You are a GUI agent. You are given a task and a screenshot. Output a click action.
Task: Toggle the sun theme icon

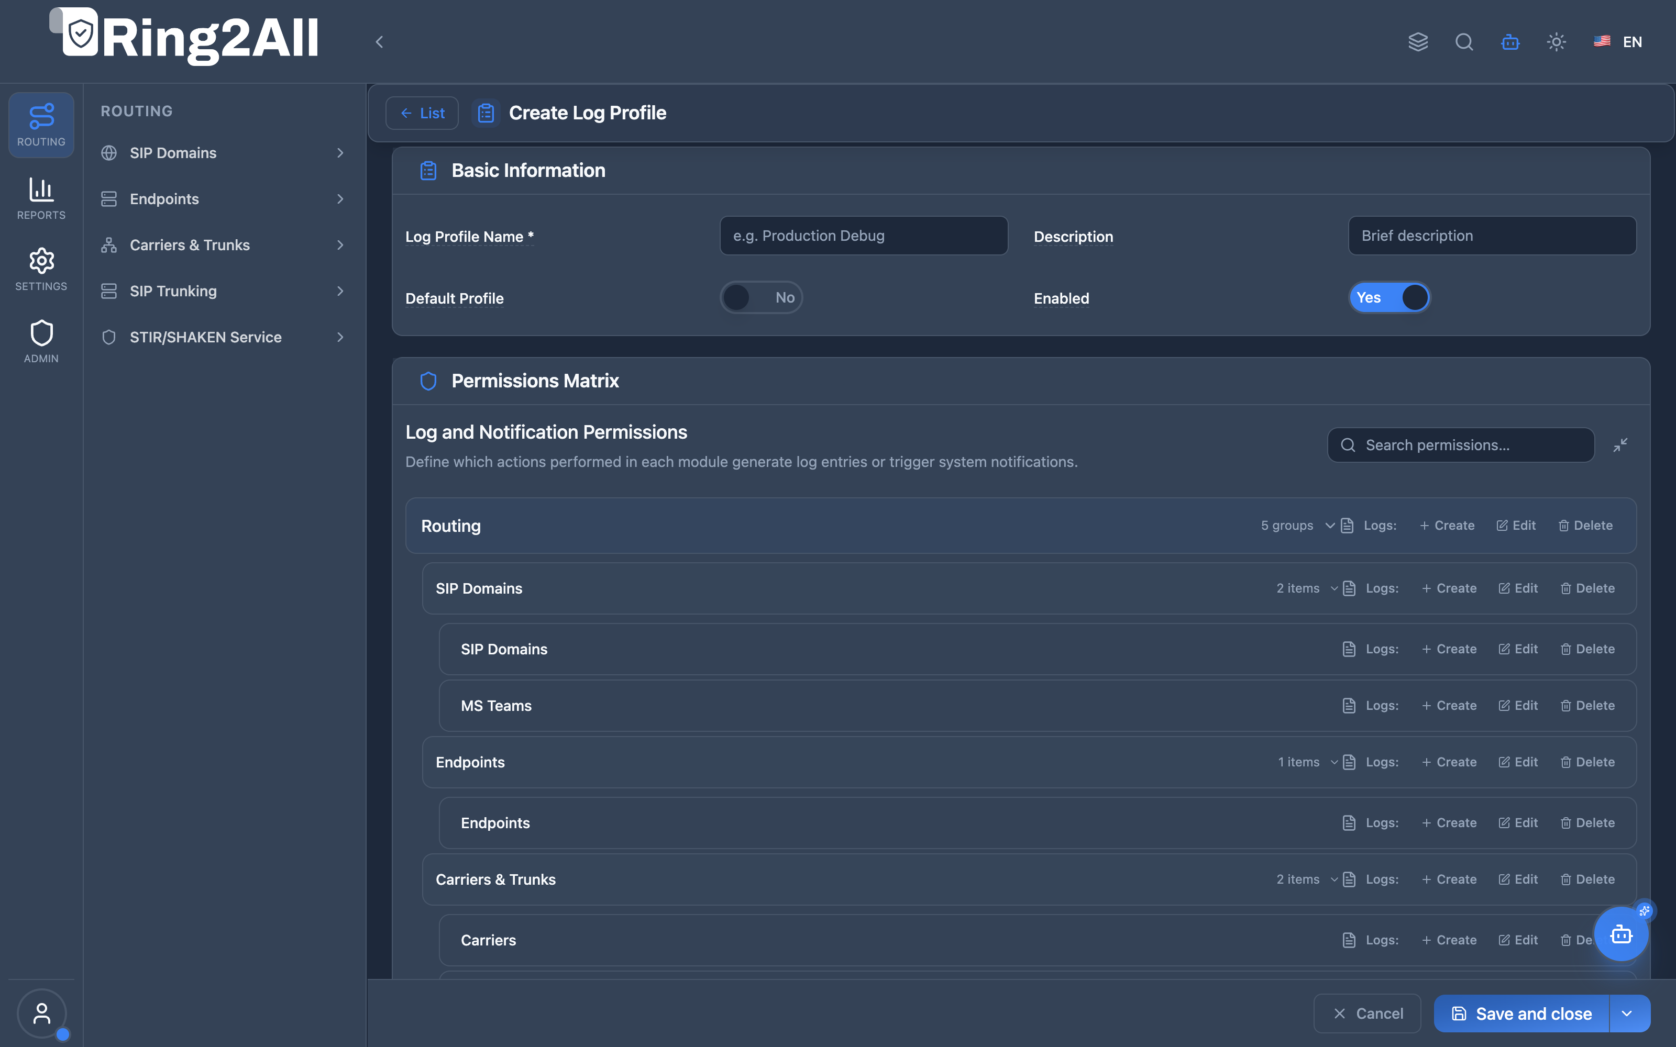[x=1556, y=41]
